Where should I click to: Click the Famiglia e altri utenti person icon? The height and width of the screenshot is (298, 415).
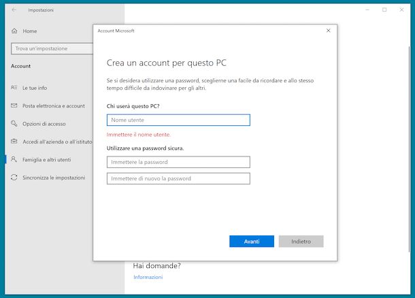pyautogui.click(x=14, y=159)
